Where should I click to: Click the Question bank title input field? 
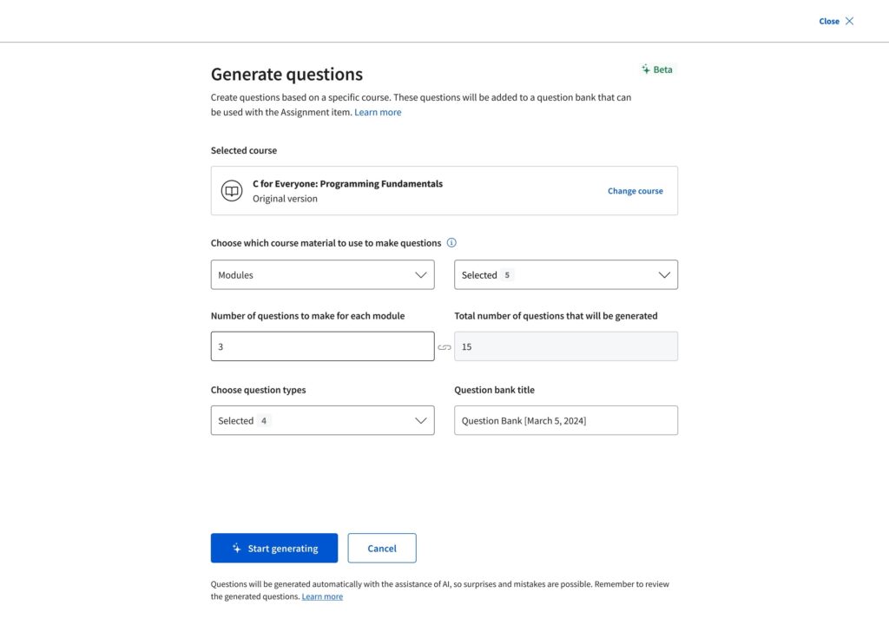565,421
